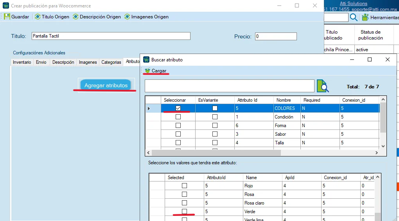The image size is (399, 221).
Task: Click the Conexion_id header in attribute grid
Action: pos(359,100)
